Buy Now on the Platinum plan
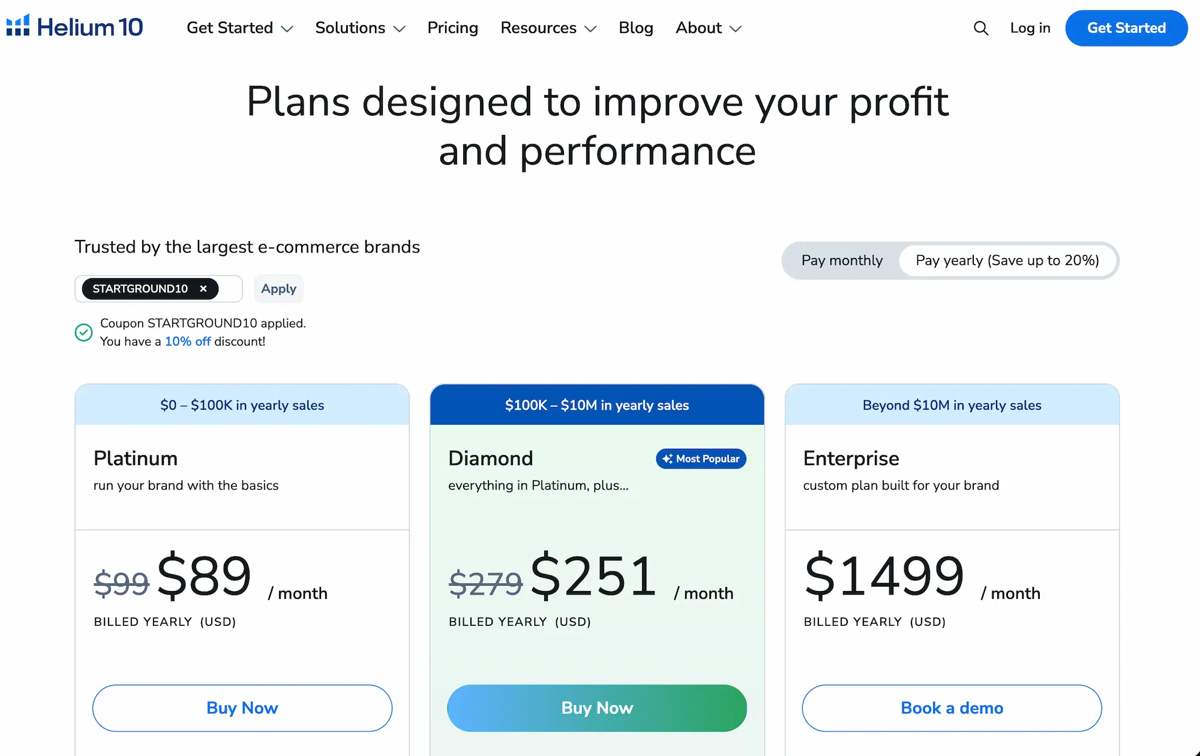 [x=242, y=708]
